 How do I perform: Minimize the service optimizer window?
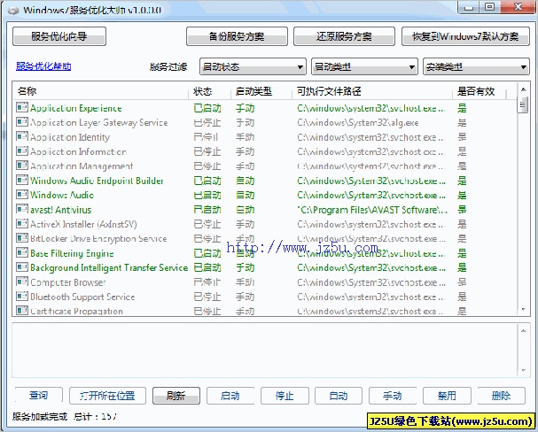[469, 7]
